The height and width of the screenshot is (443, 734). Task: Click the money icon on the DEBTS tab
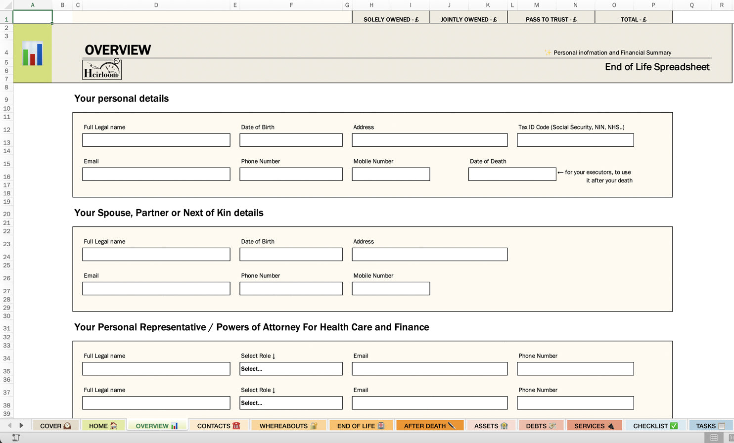pyautogui.click(x=553, y=425)
